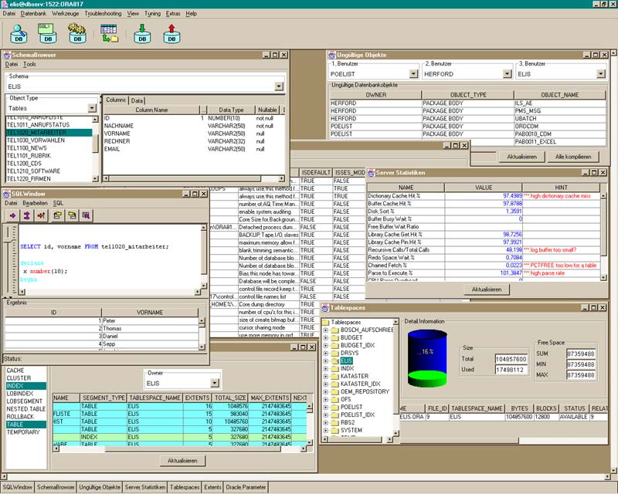
Task: Open the database search toolbar icon (magnifier DB)
Action: click(x=19, y=33)
